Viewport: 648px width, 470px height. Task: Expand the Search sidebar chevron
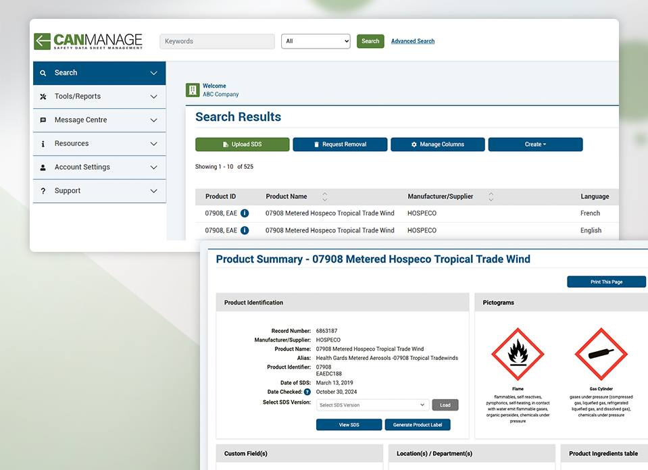tap(154, 73)
